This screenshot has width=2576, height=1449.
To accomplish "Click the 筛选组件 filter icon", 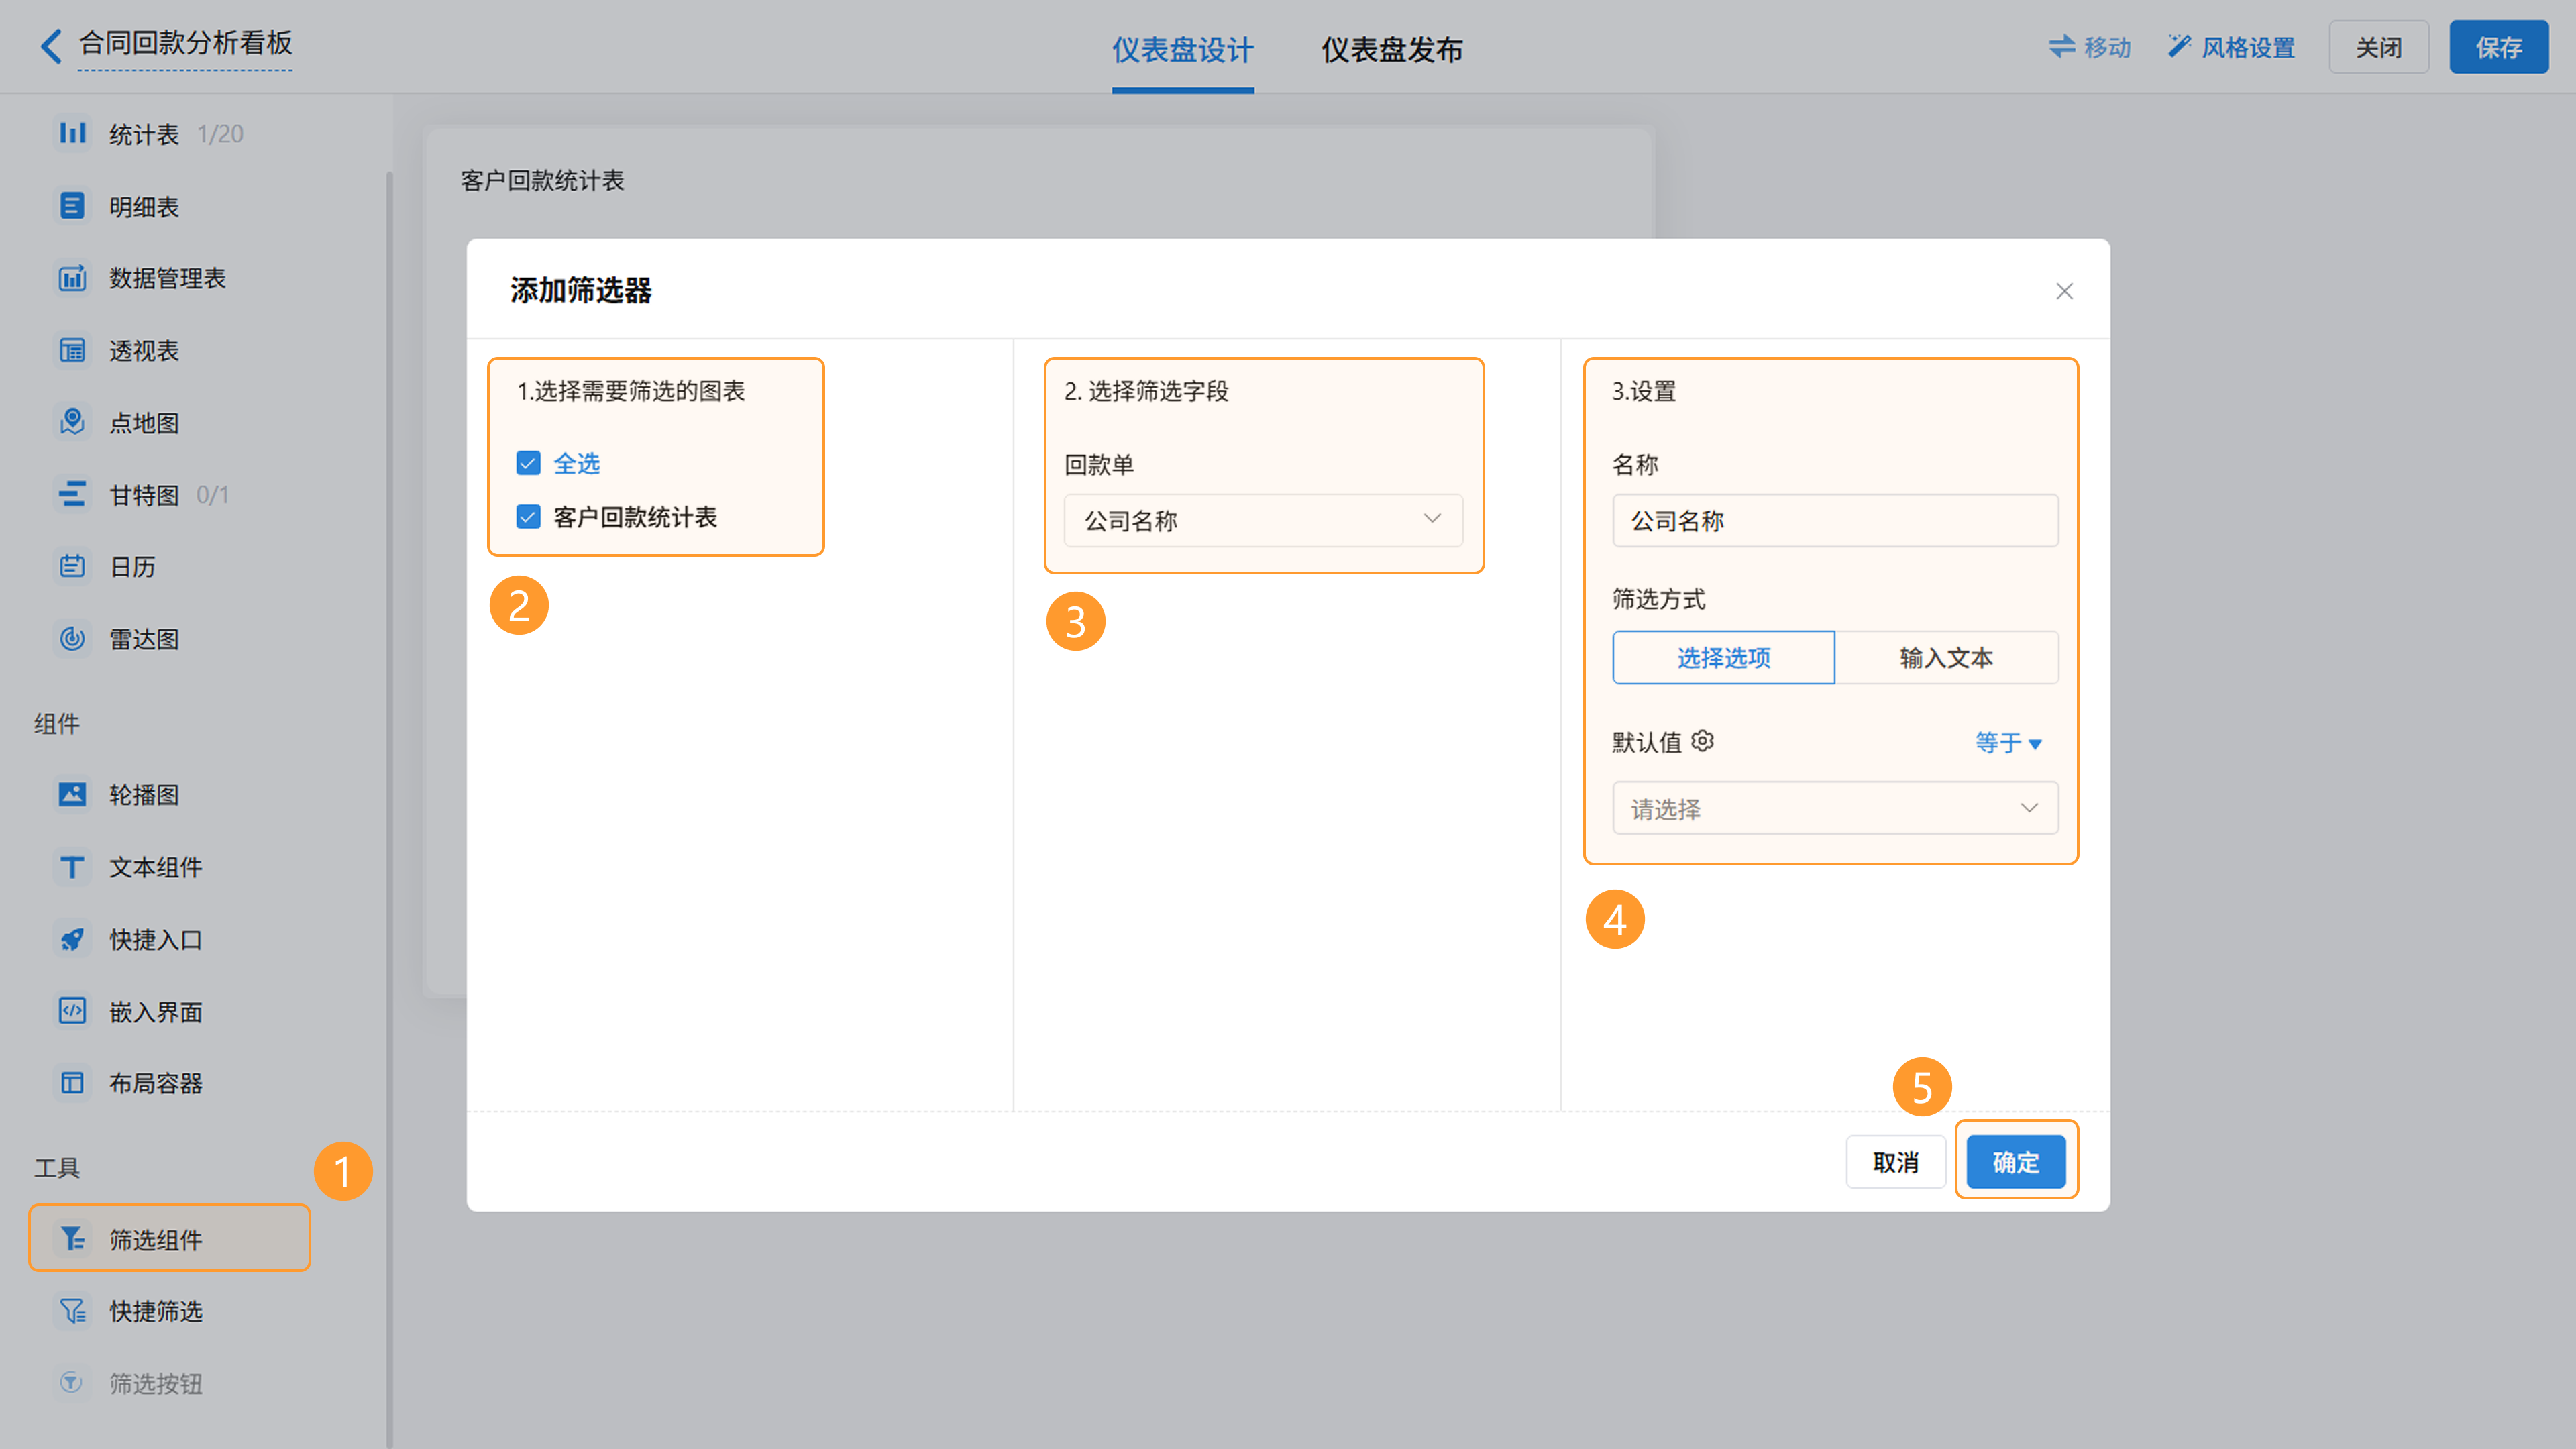I will (x=72, y=1239).
